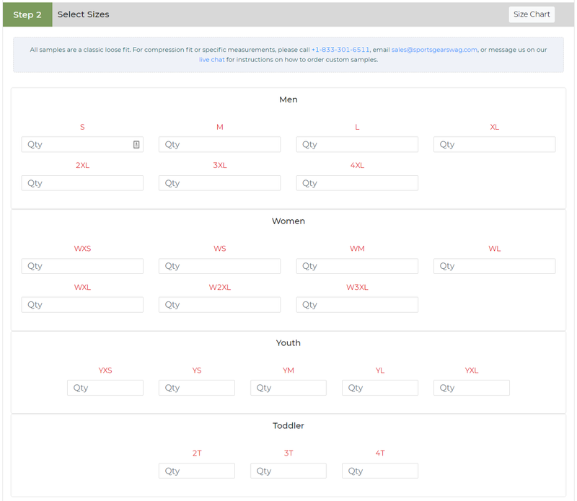Click the red 3T size label
The width and height of the screenshot is (577, 501).
point(288,453)
